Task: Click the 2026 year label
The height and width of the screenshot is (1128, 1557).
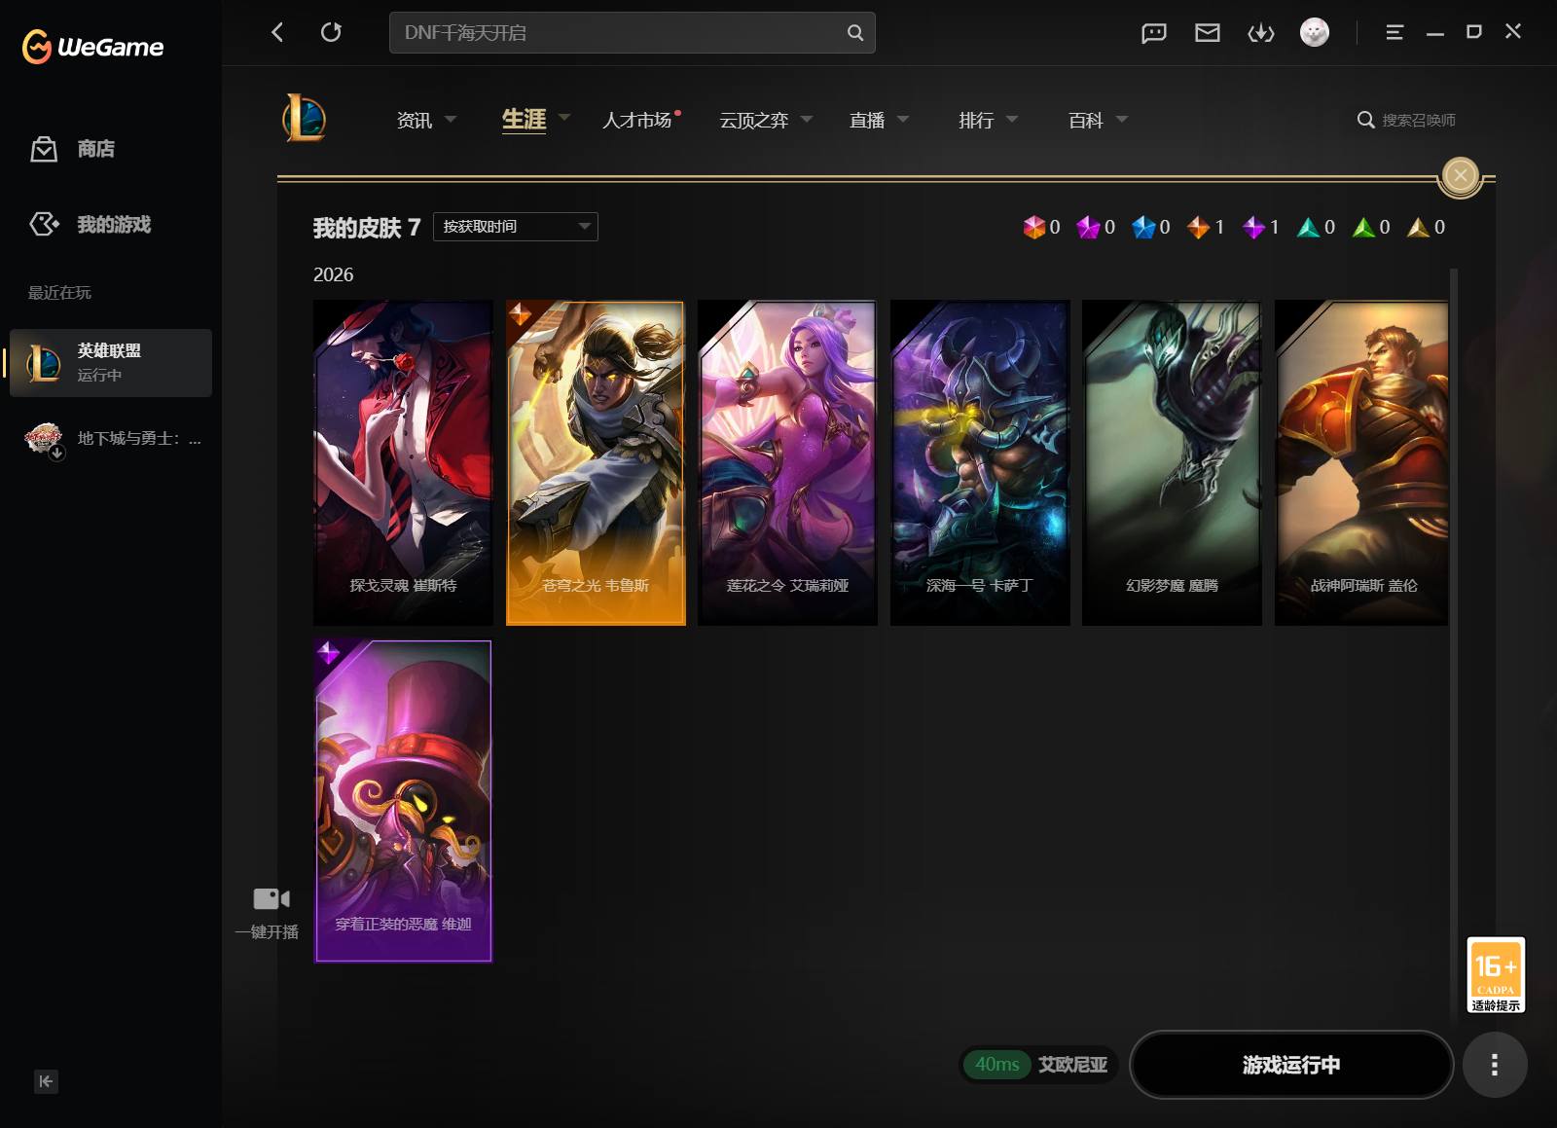Action: click(333, 274)
